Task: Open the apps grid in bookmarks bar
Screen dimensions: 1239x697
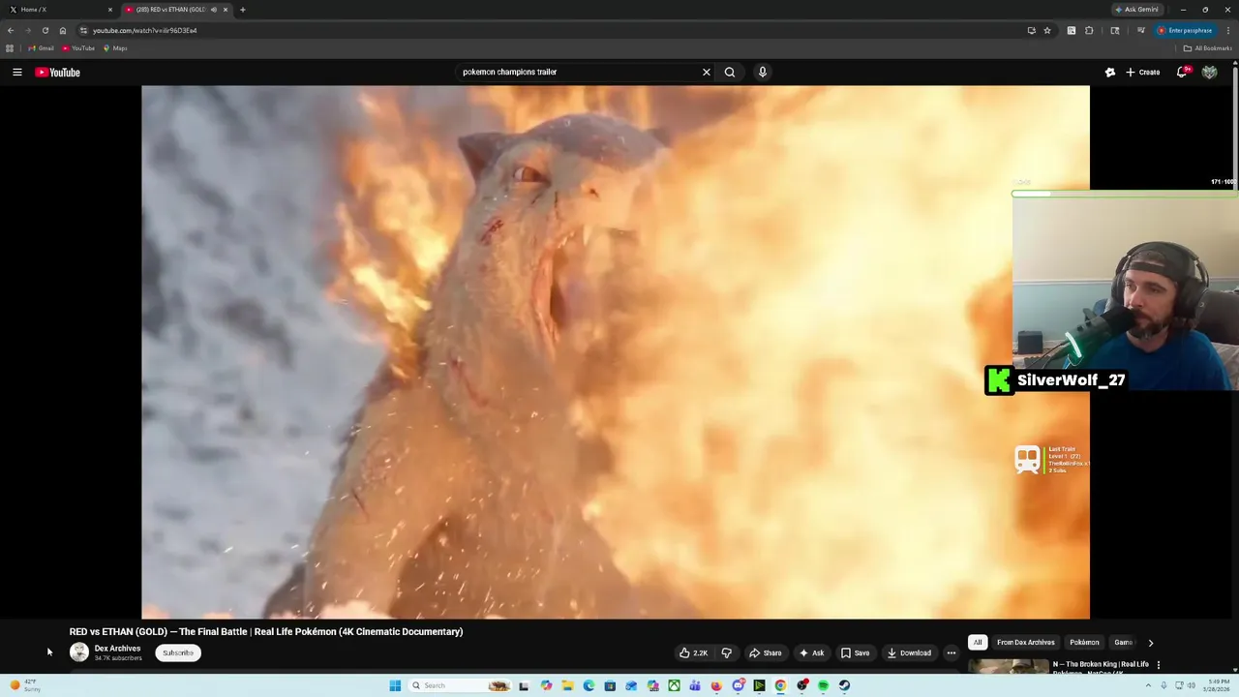Action: point(10,48)
